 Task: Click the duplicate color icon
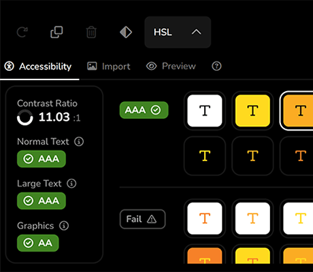[56, 32]
